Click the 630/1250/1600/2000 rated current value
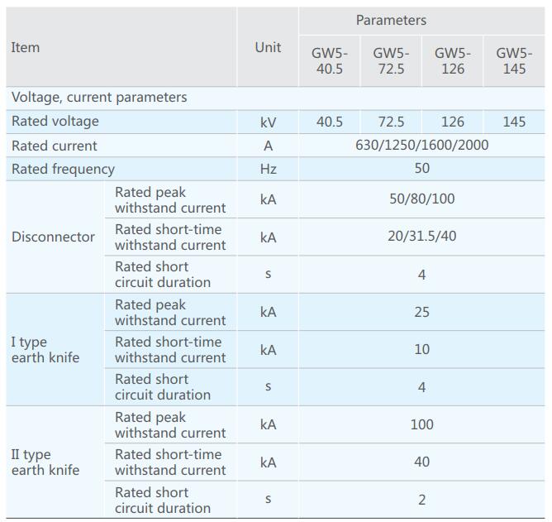Screen dimensions: 552x522 pos(421,146)
